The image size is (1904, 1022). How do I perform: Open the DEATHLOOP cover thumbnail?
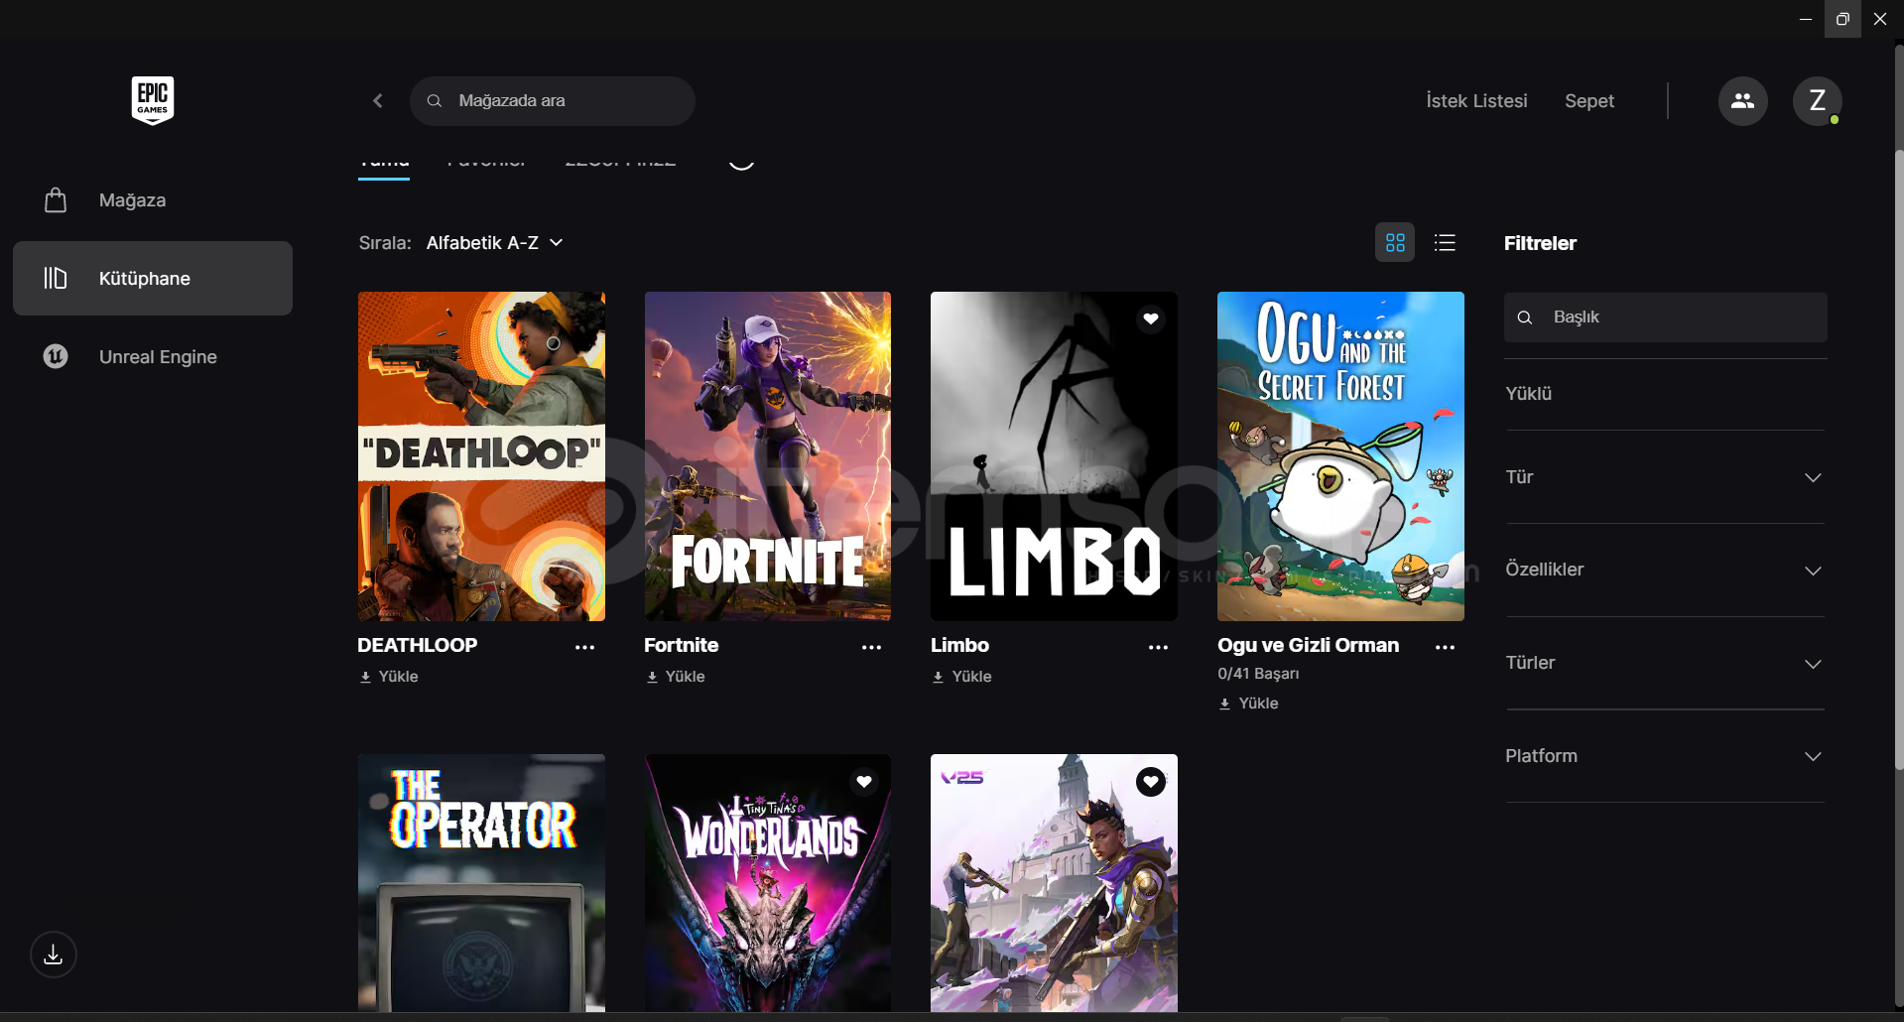click(x=481, y=456)
